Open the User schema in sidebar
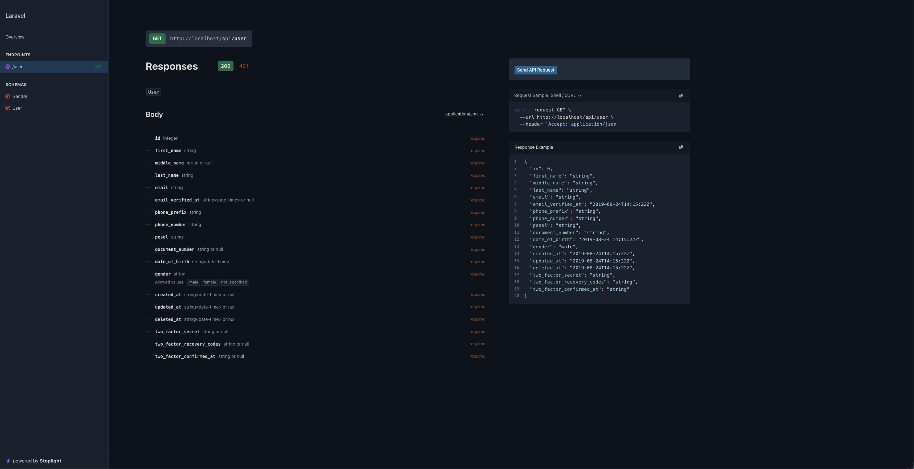 17,108
